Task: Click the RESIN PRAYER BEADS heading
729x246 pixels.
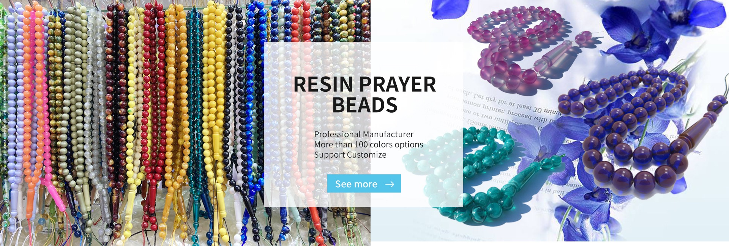Action: [364, 94]
